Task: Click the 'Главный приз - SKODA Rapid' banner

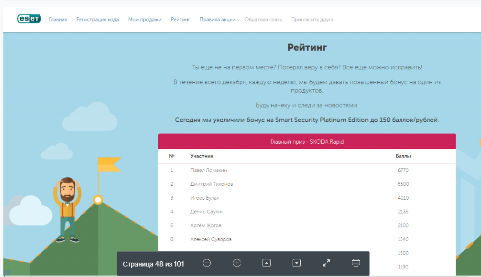Action: [x=306, y=142]
